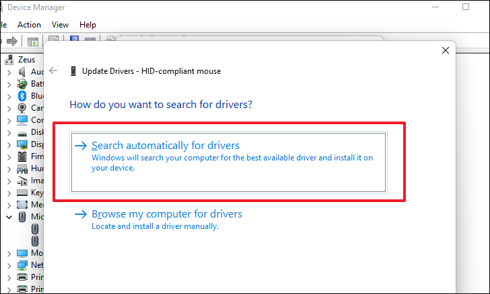The width and height of the screenshot is (490, 294).
Task: Expand the Com (Computer) category chevron
Action: pos(9,121)
